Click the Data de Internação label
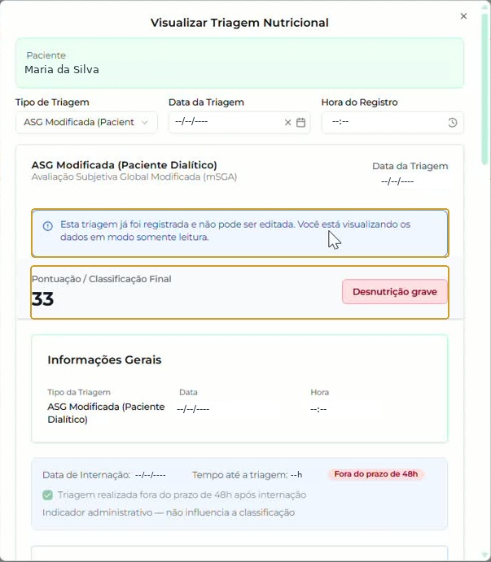Screen dimensions: 491x562 pos(86,475)
